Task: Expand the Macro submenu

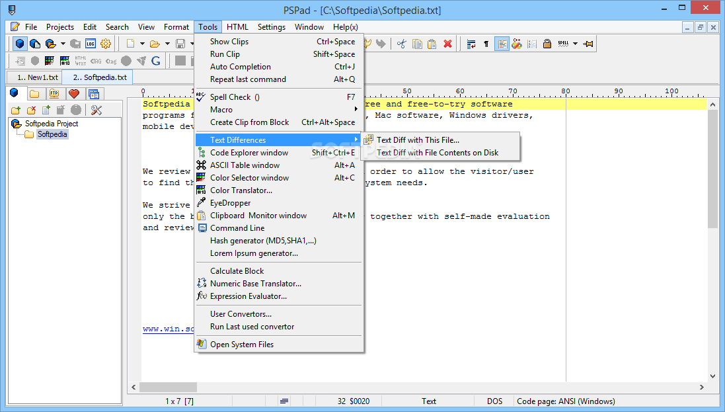Action: click(280, 110)
